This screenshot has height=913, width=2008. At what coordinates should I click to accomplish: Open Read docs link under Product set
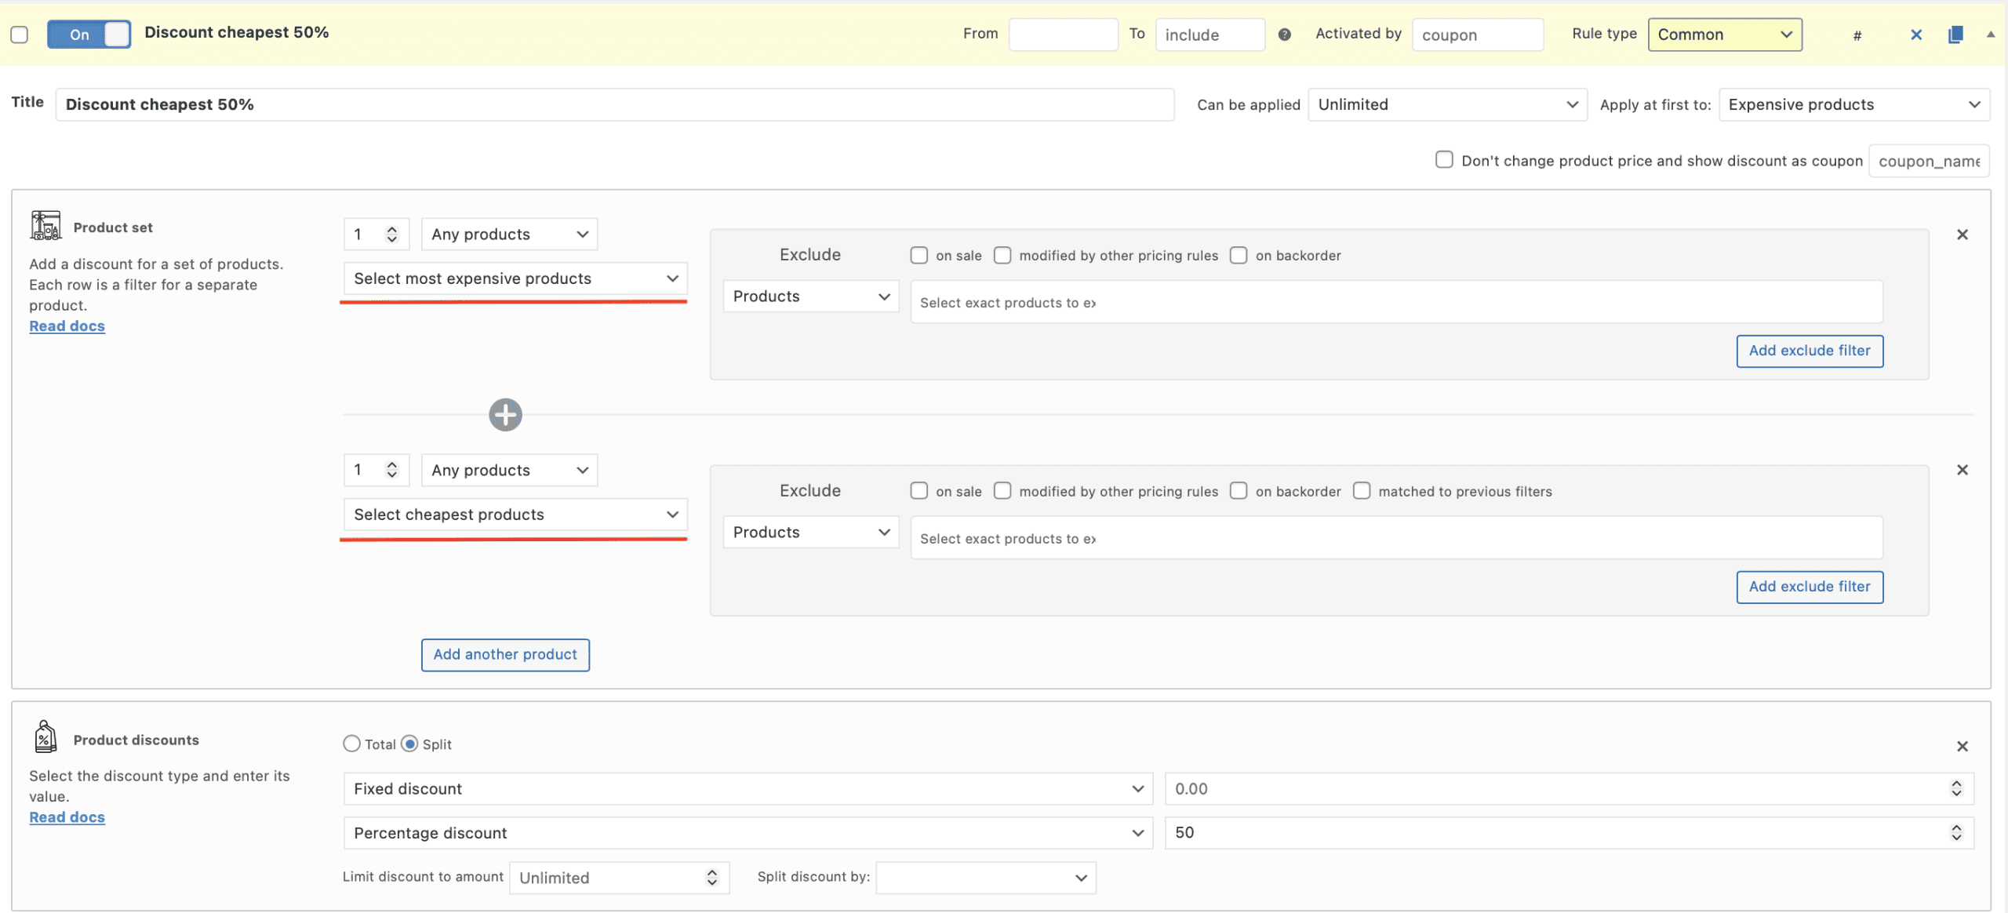tap(67, 326)
